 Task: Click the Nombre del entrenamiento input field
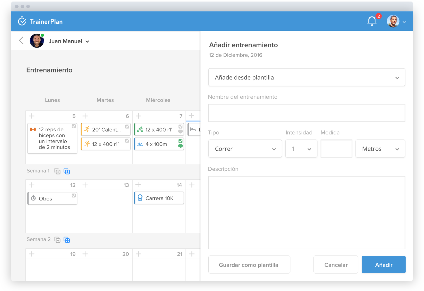click(x=307, y=113)
